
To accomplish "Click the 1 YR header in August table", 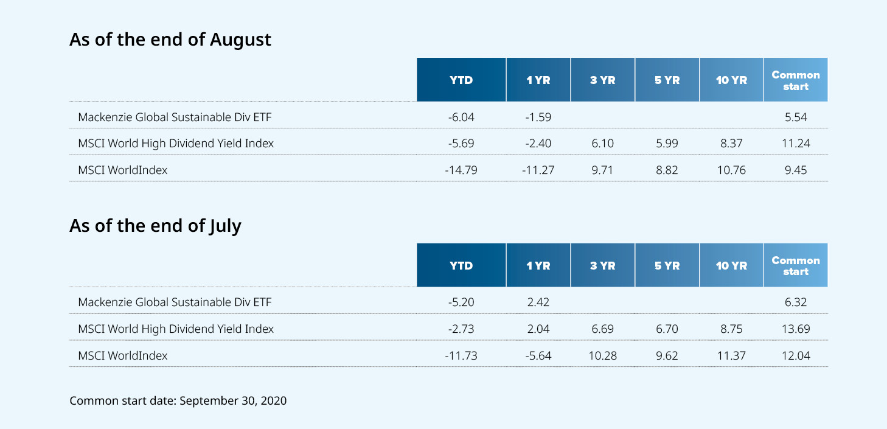I will click(x=538, y=80).
